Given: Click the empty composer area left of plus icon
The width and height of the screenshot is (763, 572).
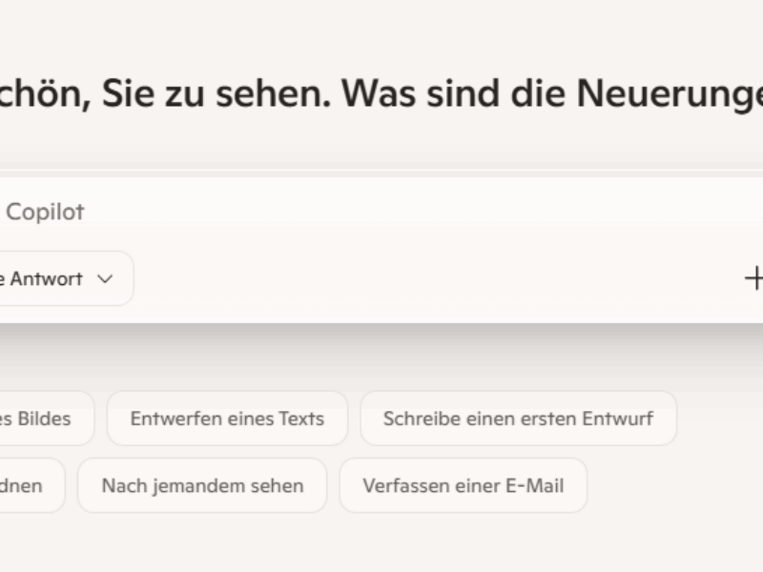Looking at the screenshot, I should click(477, 279).
